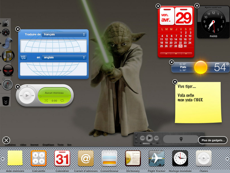Swap the translation languages
The height and width of the screenshot is (173, 230).
tap(23, 57)
